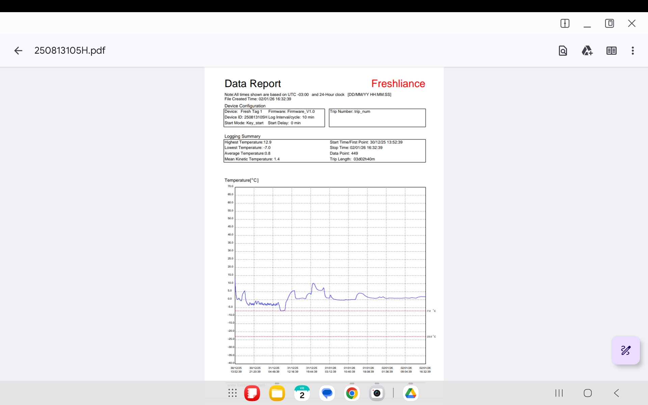This screenshot has height=405, width=648.
Task: Launch Chrome from the taskbar
Action: tap(352, 393)
